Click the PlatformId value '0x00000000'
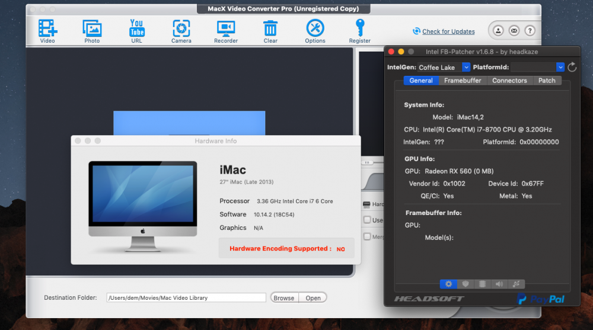 [539, 142]
